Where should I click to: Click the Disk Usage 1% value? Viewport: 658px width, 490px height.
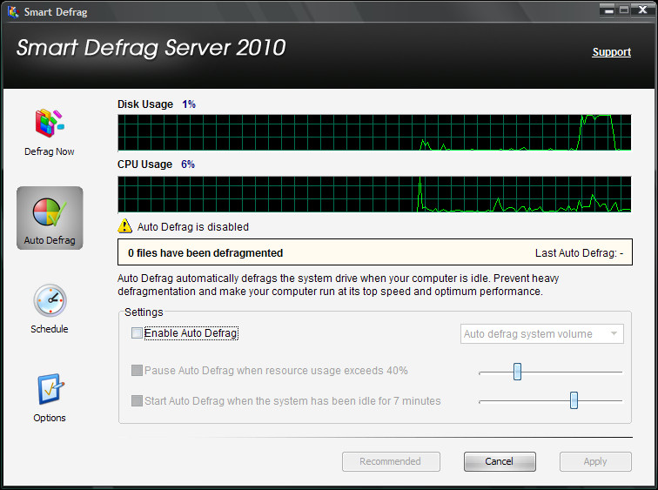[x=189, y=104]
